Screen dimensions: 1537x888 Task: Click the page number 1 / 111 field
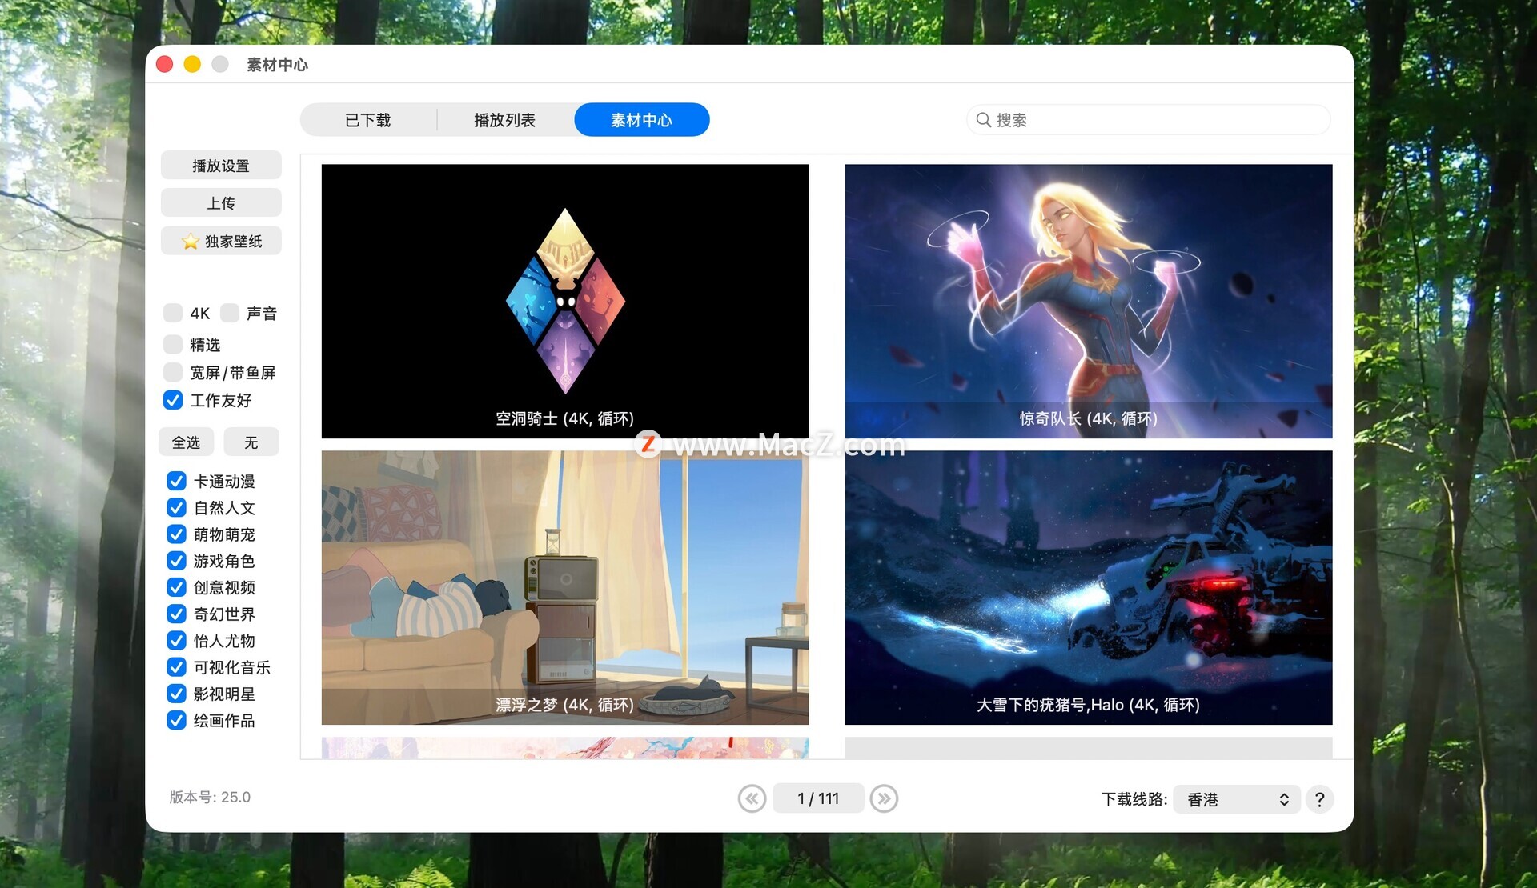point(817,798)
